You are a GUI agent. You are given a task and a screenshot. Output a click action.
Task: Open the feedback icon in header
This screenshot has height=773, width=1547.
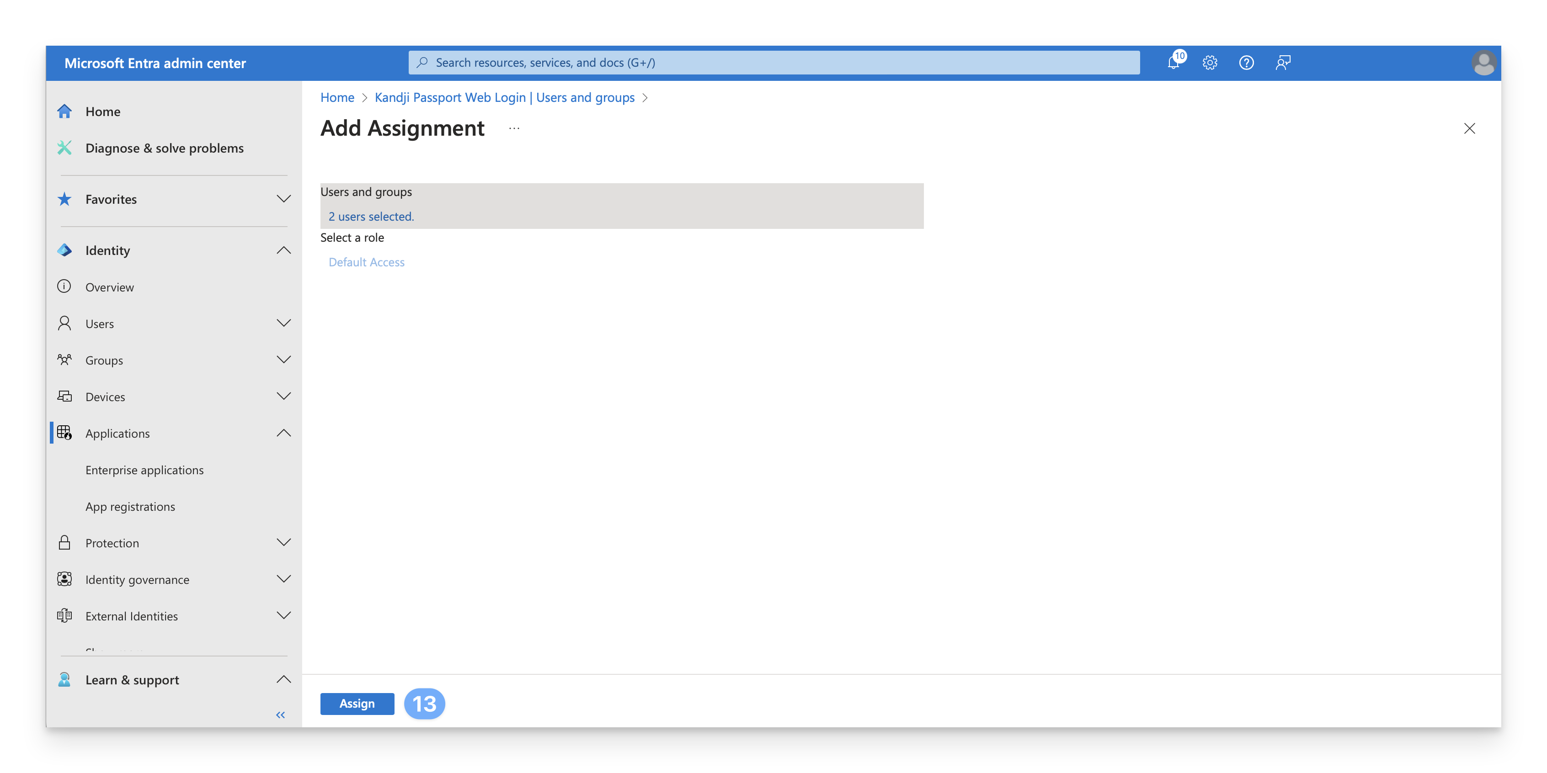click(x=1283, y=63)
